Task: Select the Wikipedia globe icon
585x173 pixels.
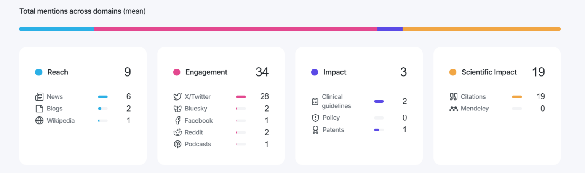Action: click(x=39, y=121)
